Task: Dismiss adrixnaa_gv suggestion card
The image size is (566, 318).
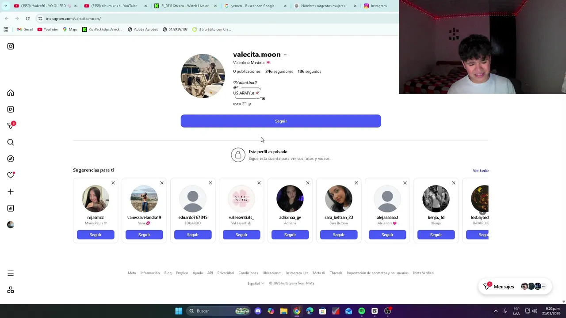Action: pos(308,183)
